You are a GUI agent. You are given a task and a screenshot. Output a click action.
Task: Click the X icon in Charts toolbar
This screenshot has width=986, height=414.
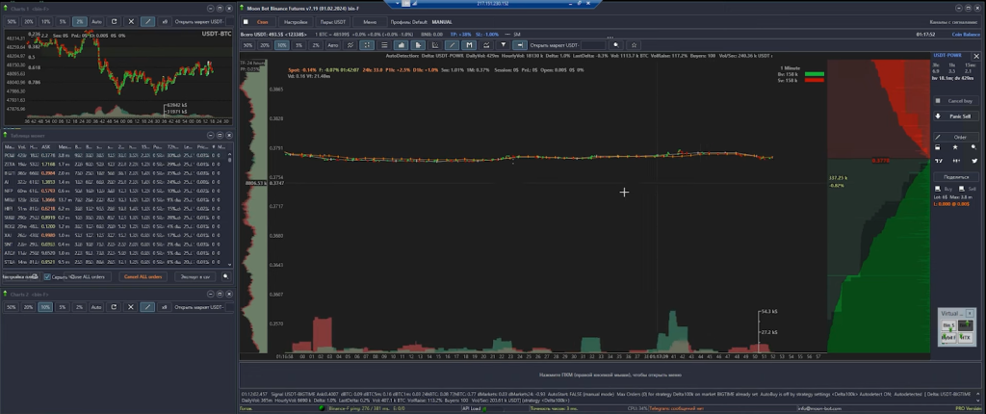click(131, 21)
